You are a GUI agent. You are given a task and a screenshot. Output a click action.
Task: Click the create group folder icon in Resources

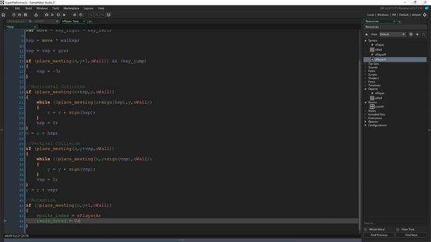click(411, 34)
